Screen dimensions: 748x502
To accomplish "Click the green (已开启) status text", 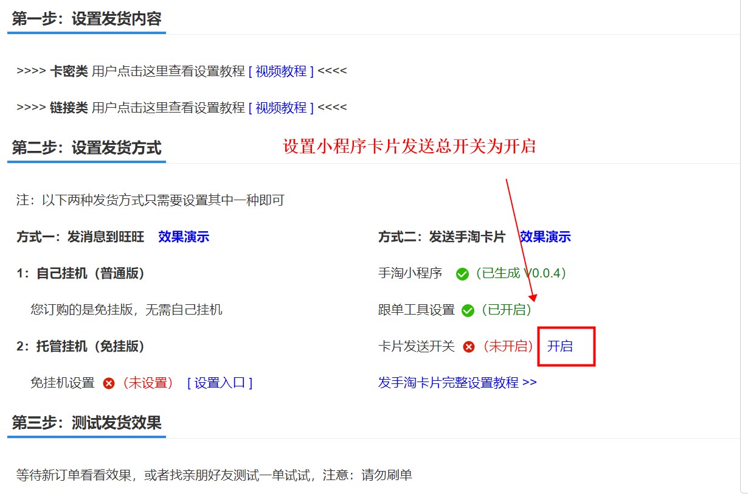I will pyautogui.click(x=507, y=310).
